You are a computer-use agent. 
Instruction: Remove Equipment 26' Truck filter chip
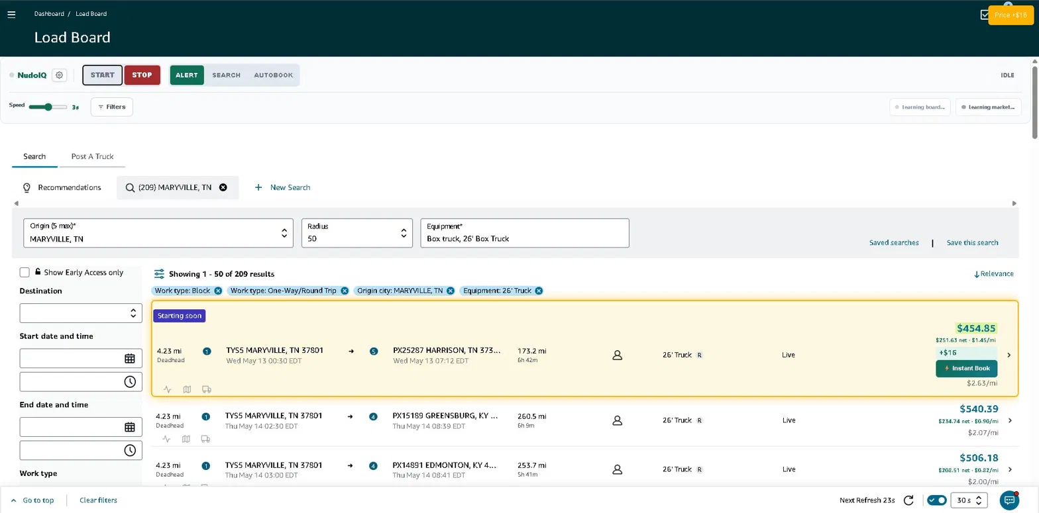point(539,291)
